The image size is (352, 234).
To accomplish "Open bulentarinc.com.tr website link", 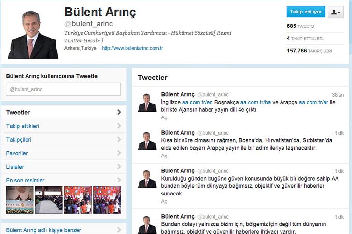I will [132, 48].
